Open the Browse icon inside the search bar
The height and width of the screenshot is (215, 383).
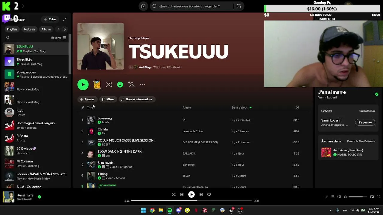[x=239, y=6]
